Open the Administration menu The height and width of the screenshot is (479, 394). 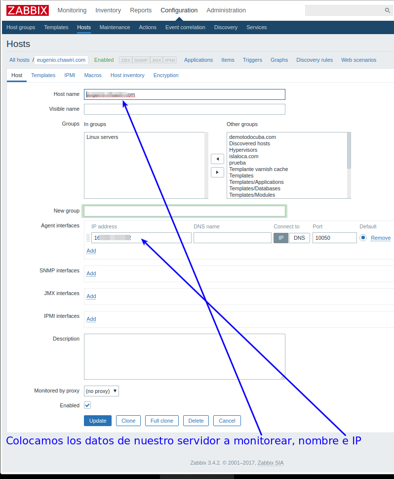coord(226,10)
